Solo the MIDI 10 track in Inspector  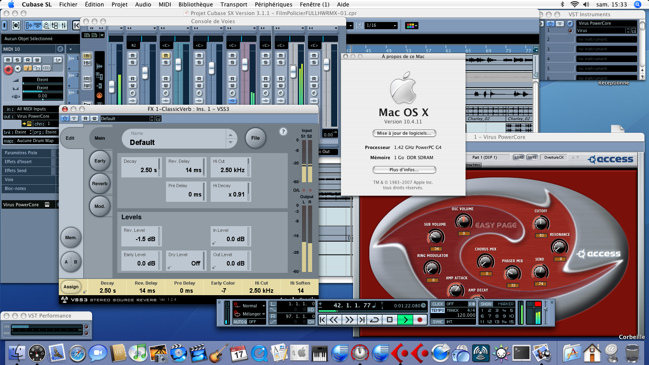pyautogui.click(x=17, y=60)
